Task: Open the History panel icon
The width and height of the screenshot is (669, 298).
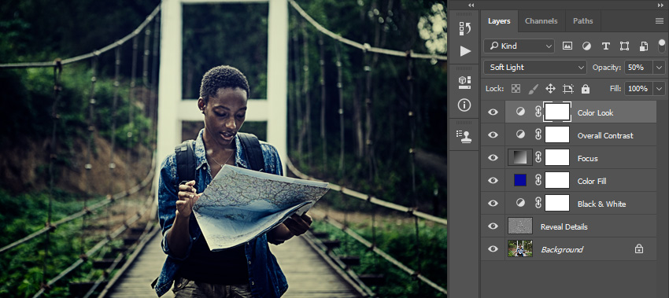Action: coord(464,28)
